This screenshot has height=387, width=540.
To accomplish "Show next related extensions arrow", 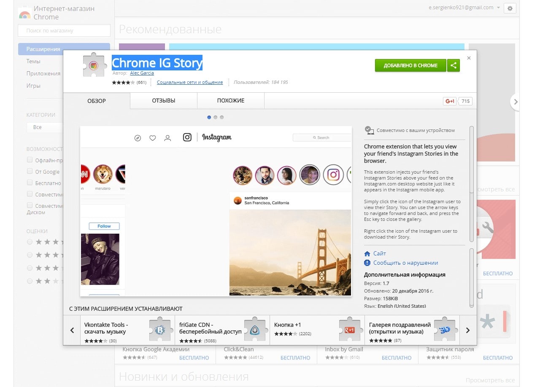I will tap(467, 330).
